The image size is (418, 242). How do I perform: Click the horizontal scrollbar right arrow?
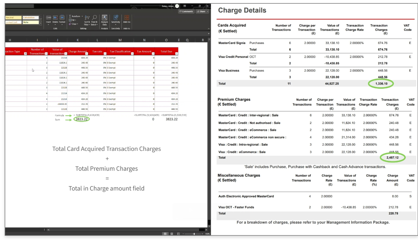[206, 229]
